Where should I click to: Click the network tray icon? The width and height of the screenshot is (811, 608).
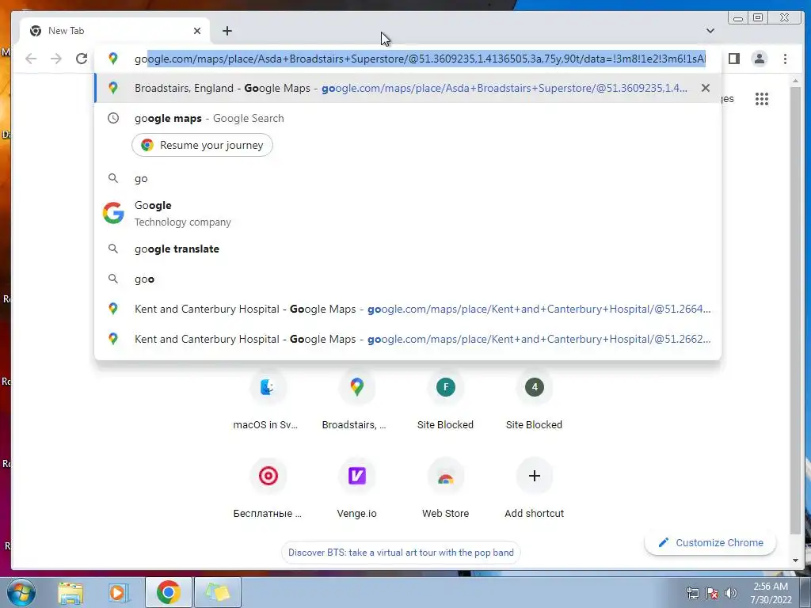(x=692, y=593)
